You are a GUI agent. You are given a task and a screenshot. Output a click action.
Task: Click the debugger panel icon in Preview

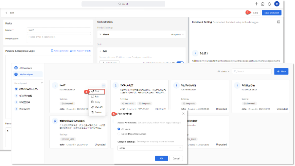279,22
